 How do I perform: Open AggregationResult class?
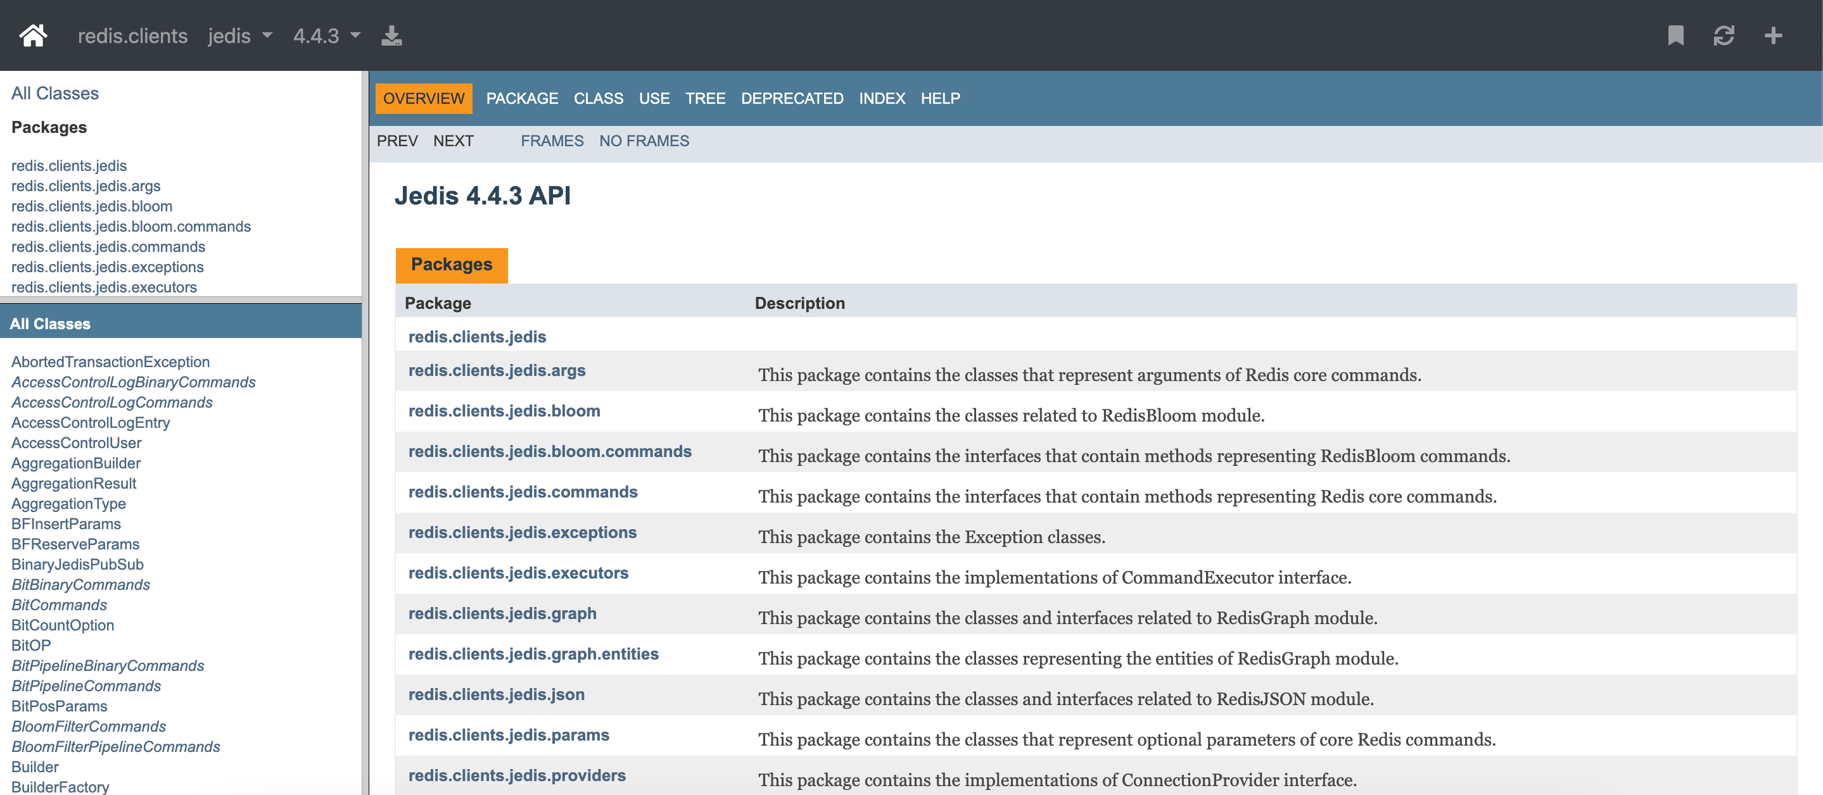(73, 484)
